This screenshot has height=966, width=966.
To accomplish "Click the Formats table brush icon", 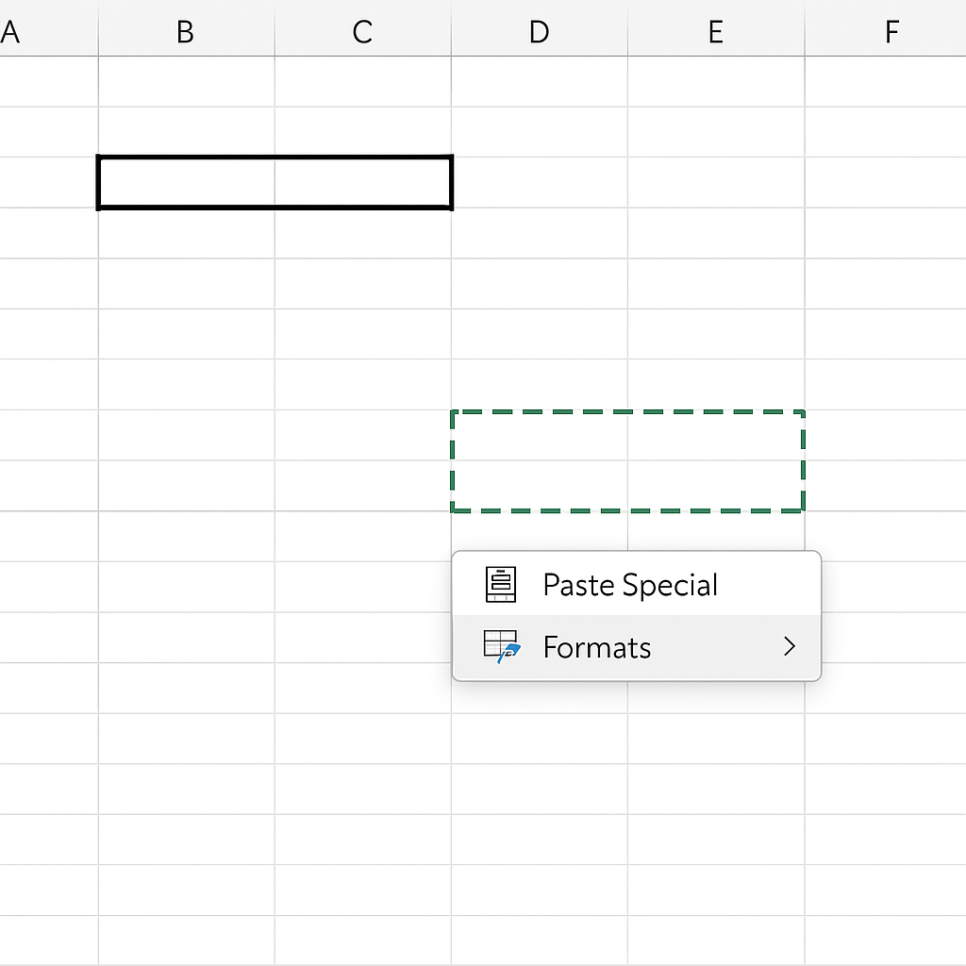I will pyautogui.click(x=501, y=648).
